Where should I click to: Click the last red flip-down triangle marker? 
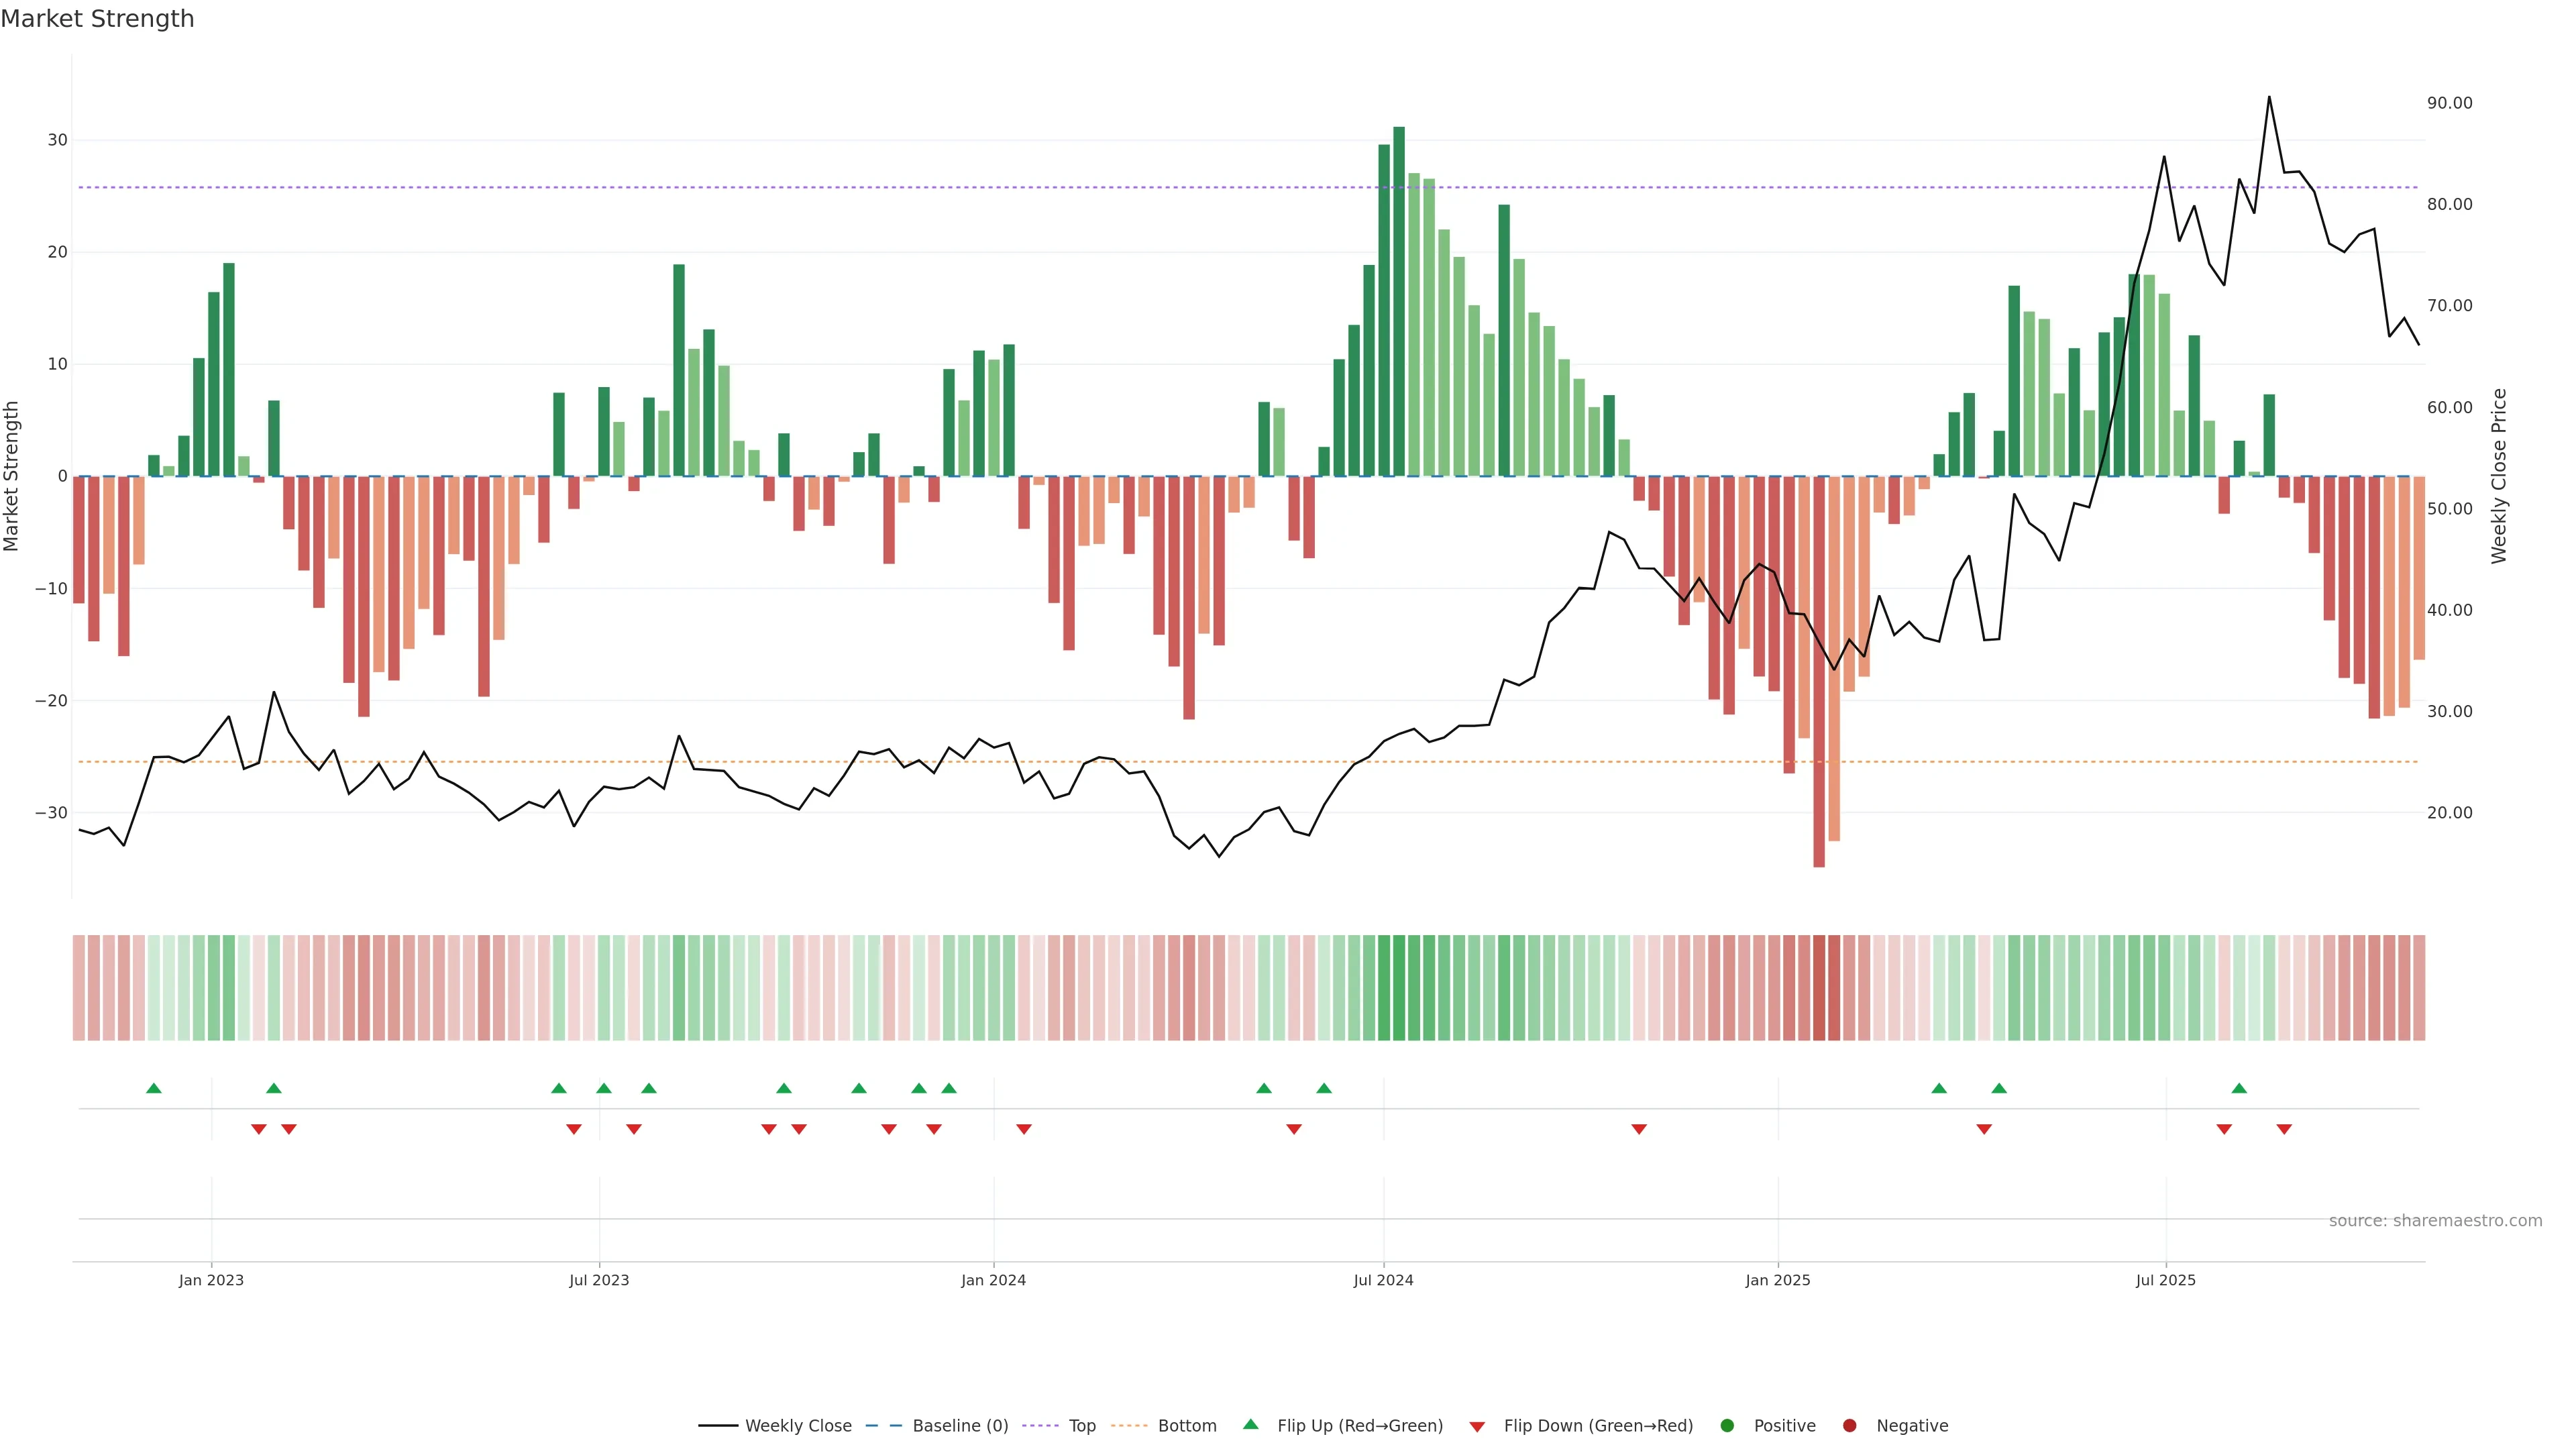click(x=2284, y=1129)
